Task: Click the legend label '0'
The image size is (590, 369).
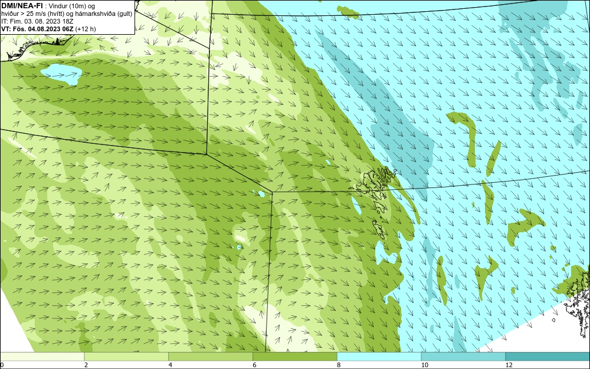Action: click(2, 365)
